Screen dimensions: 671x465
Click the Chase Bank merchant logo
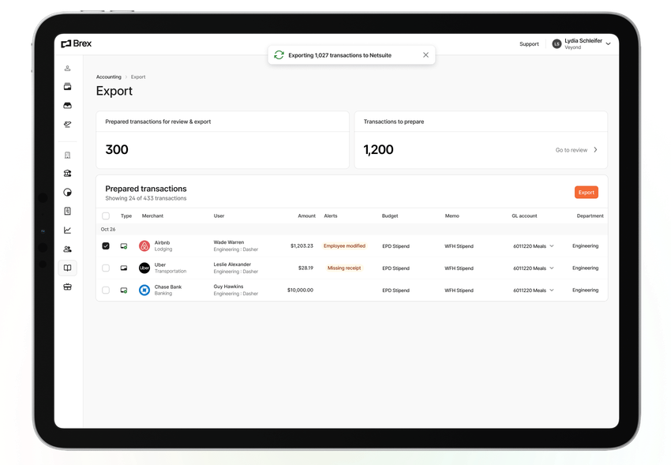click(144, 291)
